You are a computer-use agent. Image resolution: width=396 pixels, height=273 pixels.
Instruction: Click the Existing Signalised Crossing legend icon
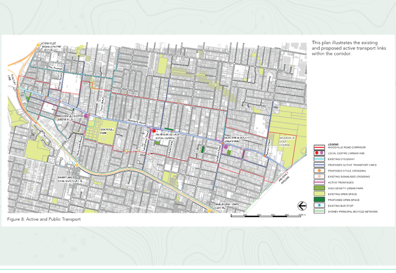coord(319,176)
